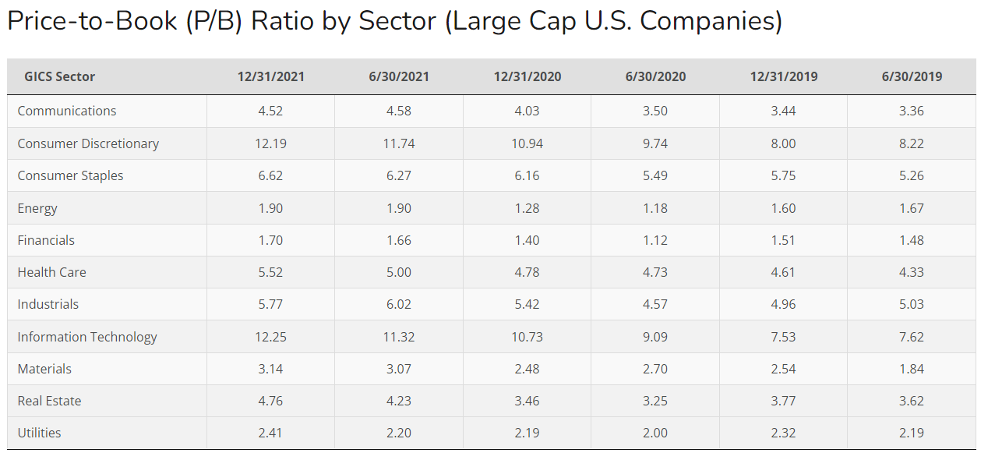This screenshot has height=460, width=988.
Task: Select the 12/31/2020 column header
Action: [x=527, y=76]
